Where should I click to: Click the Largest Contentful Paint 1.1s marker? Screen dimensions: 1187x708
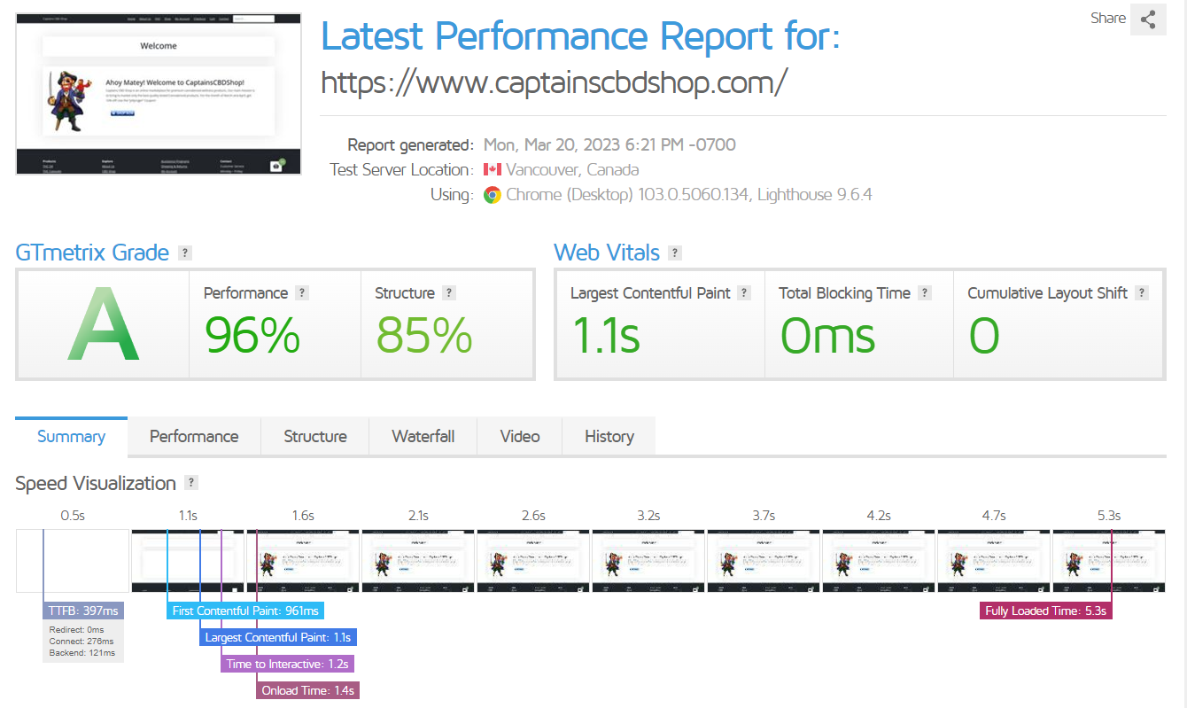tap(278, 637)
